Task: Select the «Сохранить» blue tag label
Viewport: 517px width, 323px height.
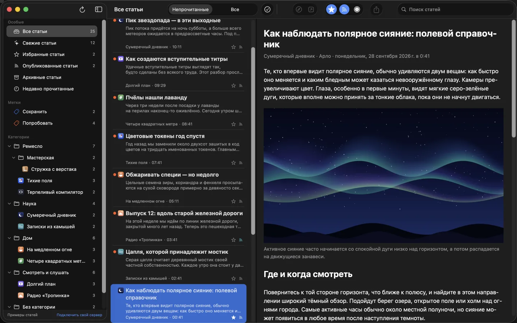Action: [x=52, y=112]
